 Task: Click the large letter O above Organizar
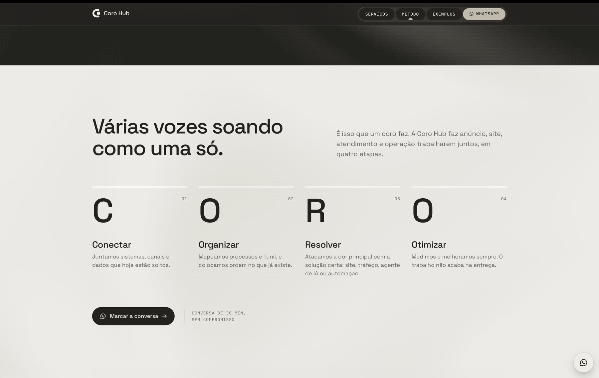pyautogui.click(x=210, y=211)
